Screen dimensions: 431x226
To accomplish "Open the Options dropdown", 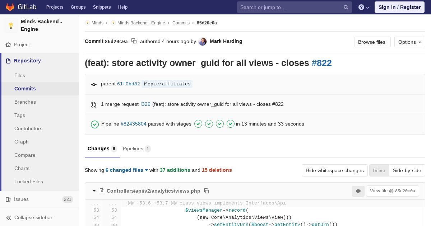I will tap(409, 42).
